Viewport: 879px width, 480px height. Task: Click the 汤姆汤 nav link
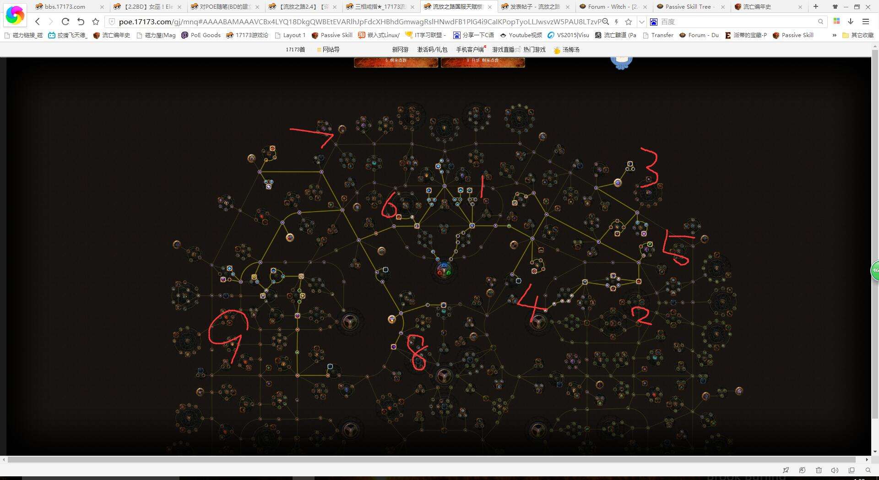pyautogui.click(x=566, y=49)
